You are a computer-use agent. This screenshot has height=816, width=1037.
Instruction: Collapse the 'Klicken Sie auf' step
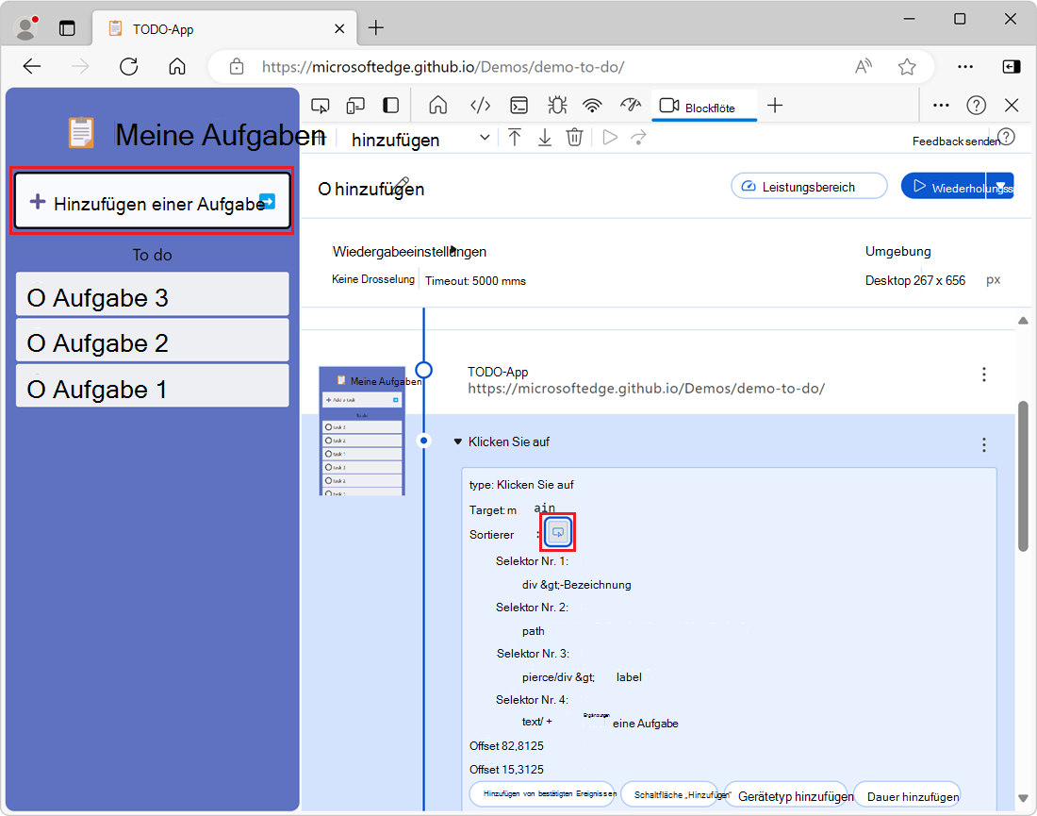pyautogui.click(x=458, y=441)
